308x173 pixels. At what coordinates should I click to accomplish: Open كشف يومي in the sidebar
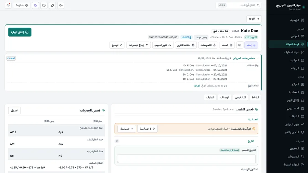tap(287, 108)
